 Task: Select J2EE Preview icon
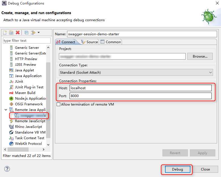[11, 65]
